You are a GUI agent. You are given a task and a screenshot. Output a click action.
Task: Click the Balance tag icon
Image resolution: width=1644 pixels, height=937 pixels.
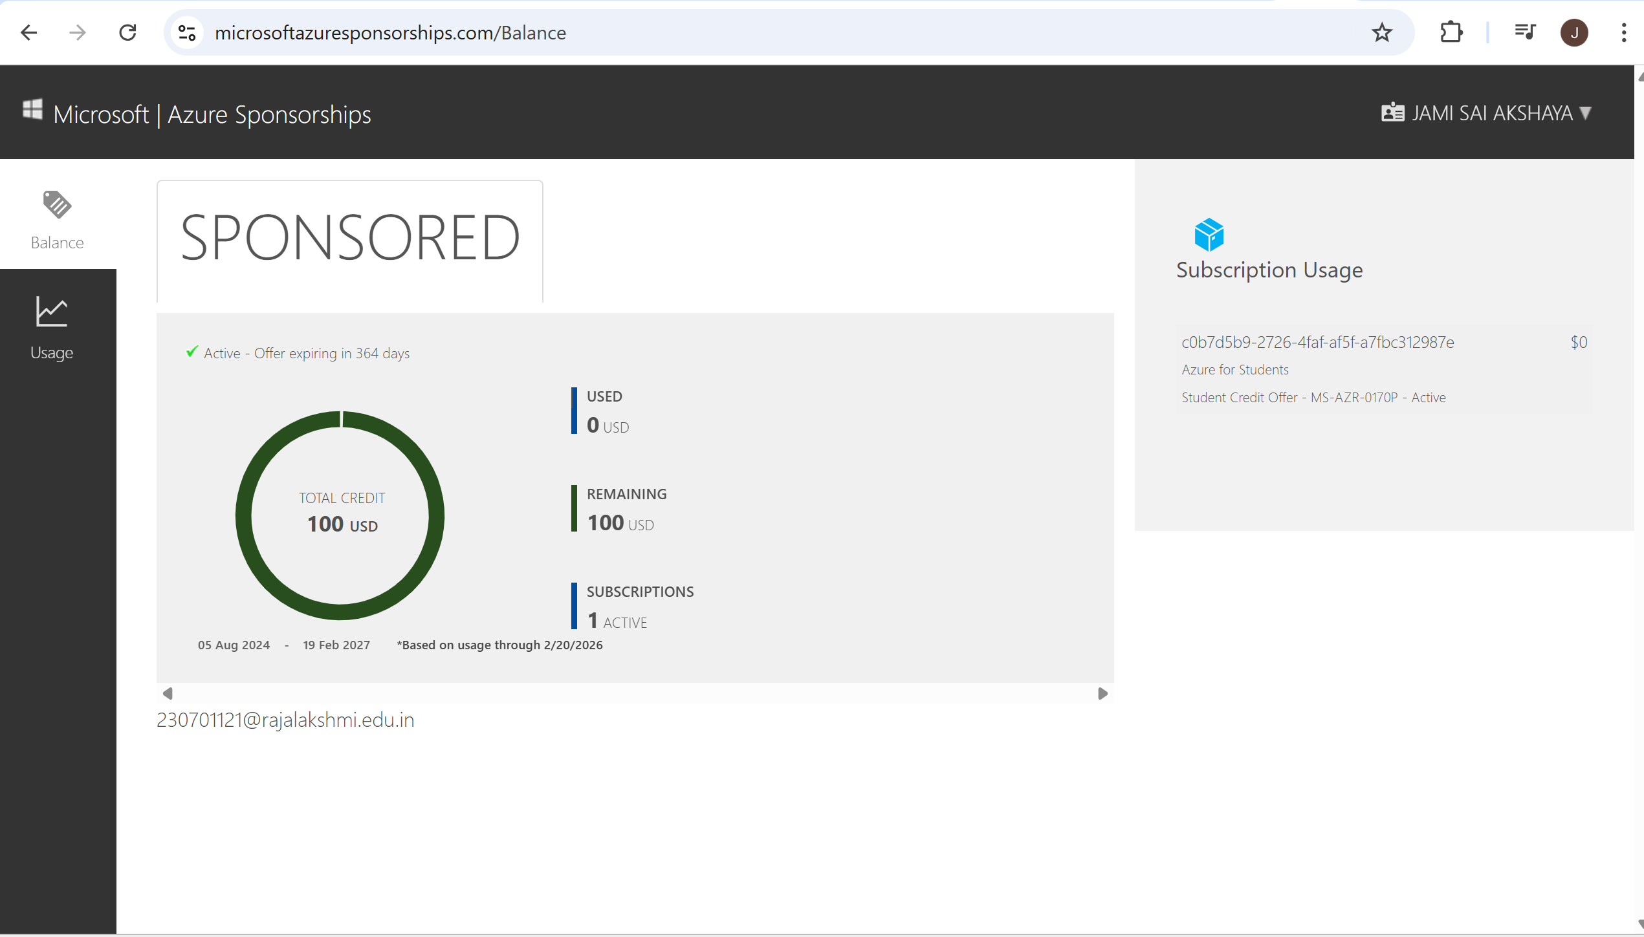coord(57,204)
